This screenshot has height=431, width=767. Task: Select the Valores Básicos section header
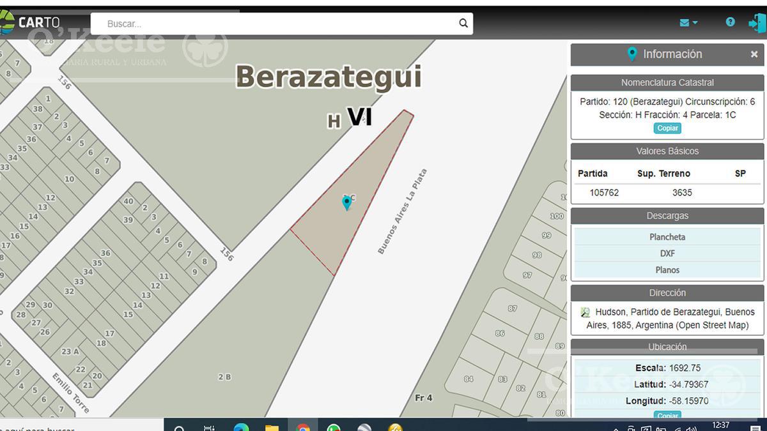pyautogui.click(x=667, y=151)
